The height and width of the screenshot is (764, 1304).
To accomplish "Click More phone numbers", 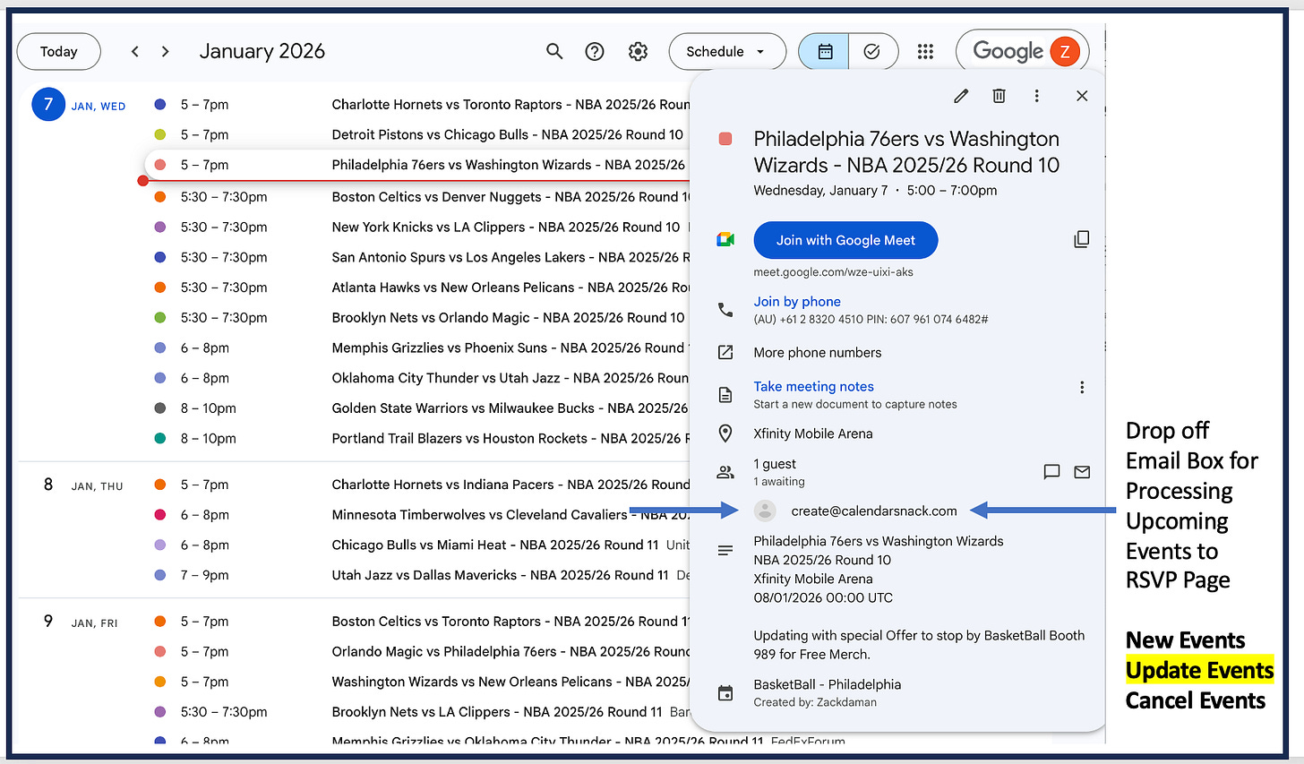I will coord(818,353).
